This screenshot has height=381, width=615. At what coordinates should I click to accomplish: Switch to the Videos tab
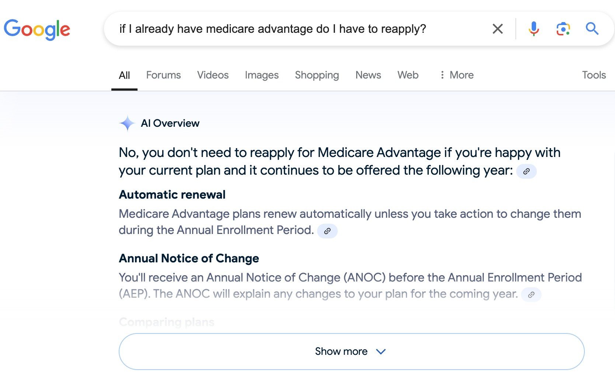(213, 75)
